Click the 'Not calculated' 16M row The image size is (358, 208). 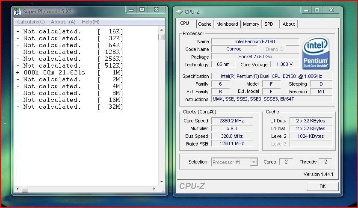tap(70, 100)
